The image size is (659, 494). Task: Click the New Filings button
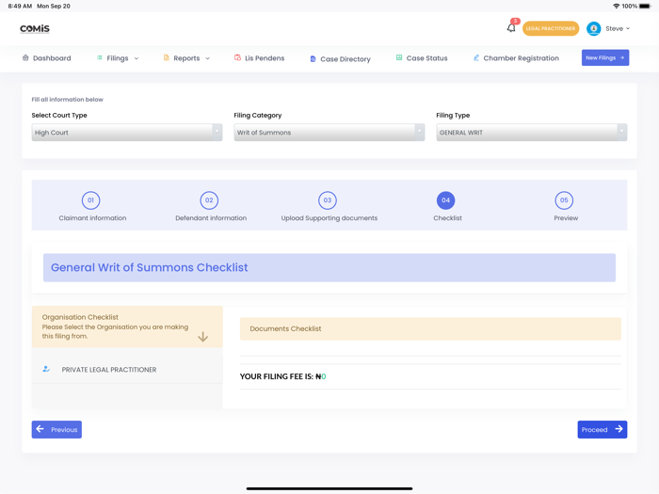tap(605, 57)
